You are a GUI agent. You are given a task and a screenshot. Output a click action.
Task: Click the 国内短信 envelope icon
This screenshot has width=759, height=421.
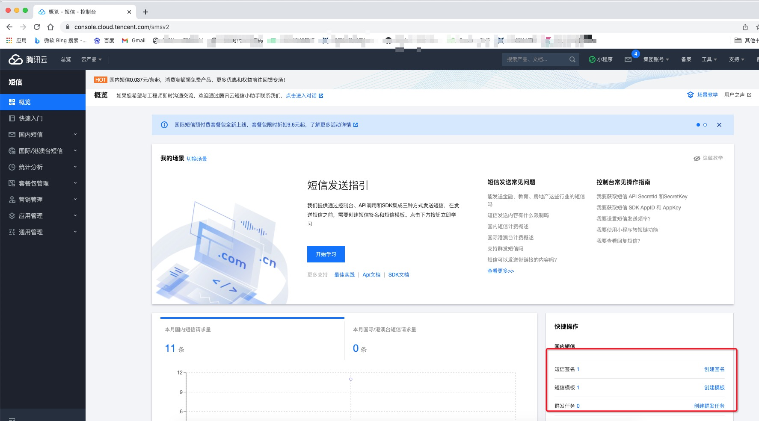12,135
